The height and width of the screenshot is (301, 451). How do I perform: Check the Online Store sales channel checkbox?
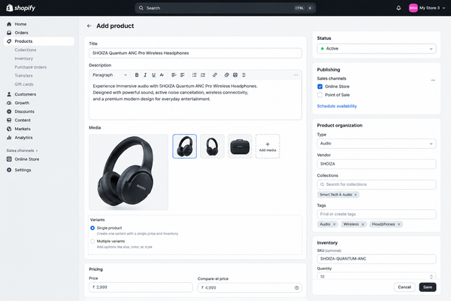[320, 87]
